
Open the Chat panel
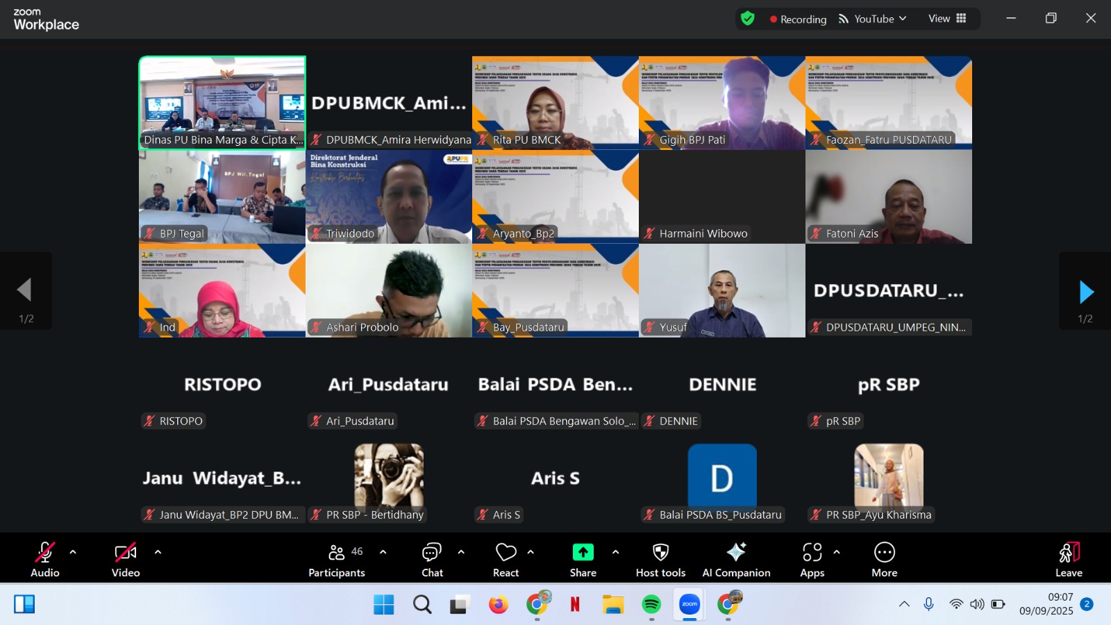coord(432,559)
